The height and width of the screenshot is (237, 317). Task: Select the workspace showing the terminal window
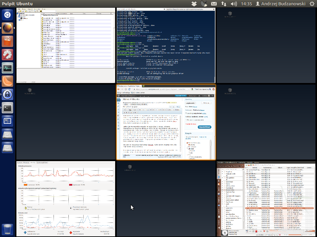(x=166, y=45)
